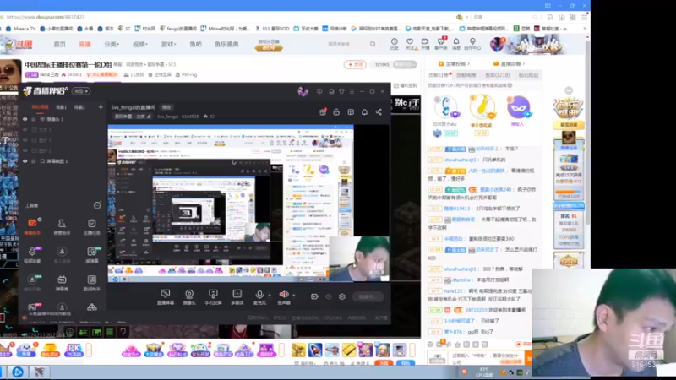Image resolution: width=676 pixels, height=380 pixels.
Task: Switch to 场景1 tab
Action: (x=61, y=107)
